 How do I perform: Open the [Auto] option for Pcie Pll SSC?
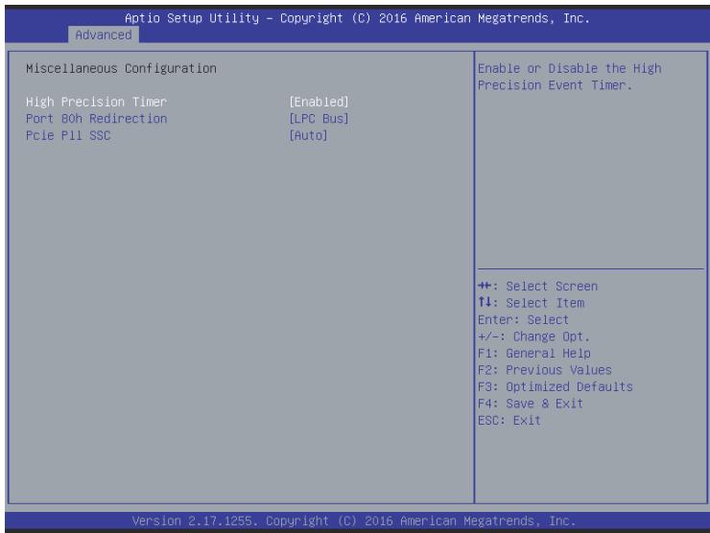[308, 135]
